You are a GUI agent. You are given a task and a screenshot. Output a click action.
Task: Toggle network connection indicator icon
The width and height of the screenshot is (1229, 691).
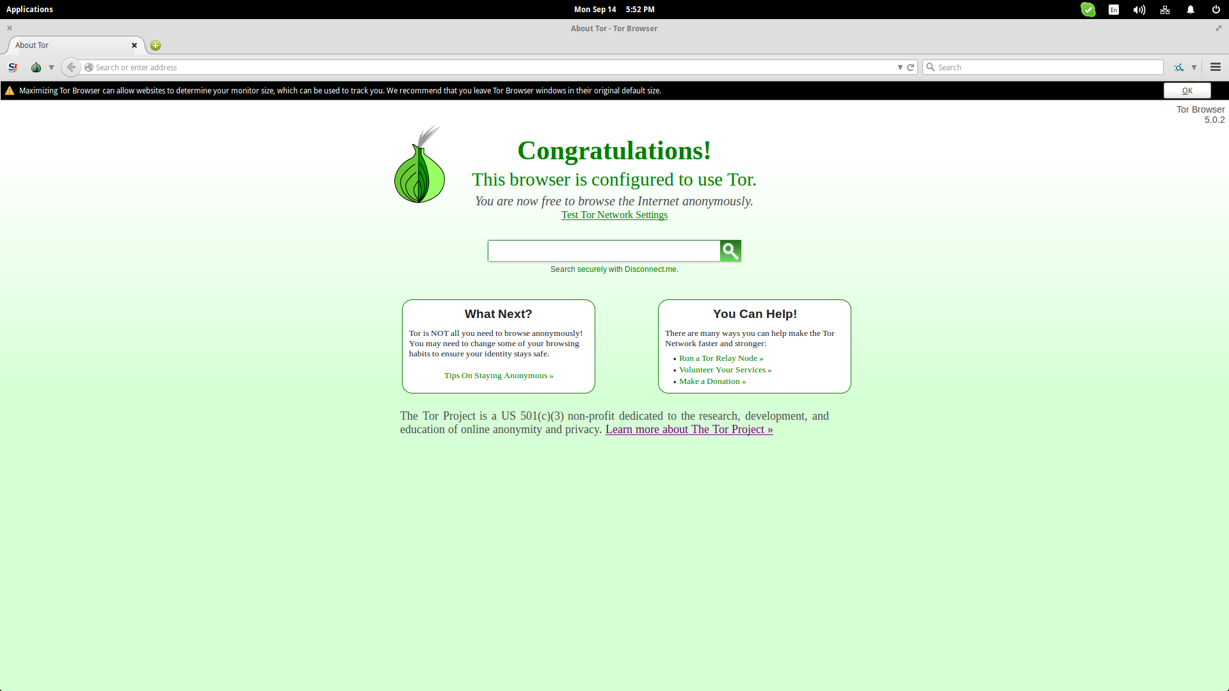[x=1164, y=10]
